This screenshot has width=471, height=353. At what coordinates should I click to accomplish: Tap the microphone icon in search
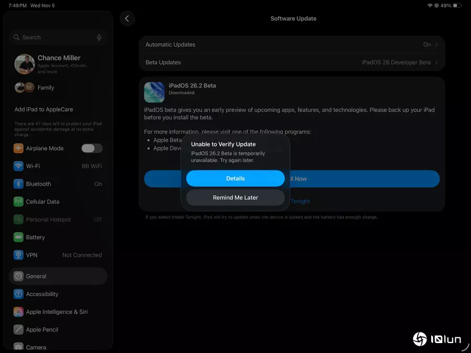click(x=99, y=37)
